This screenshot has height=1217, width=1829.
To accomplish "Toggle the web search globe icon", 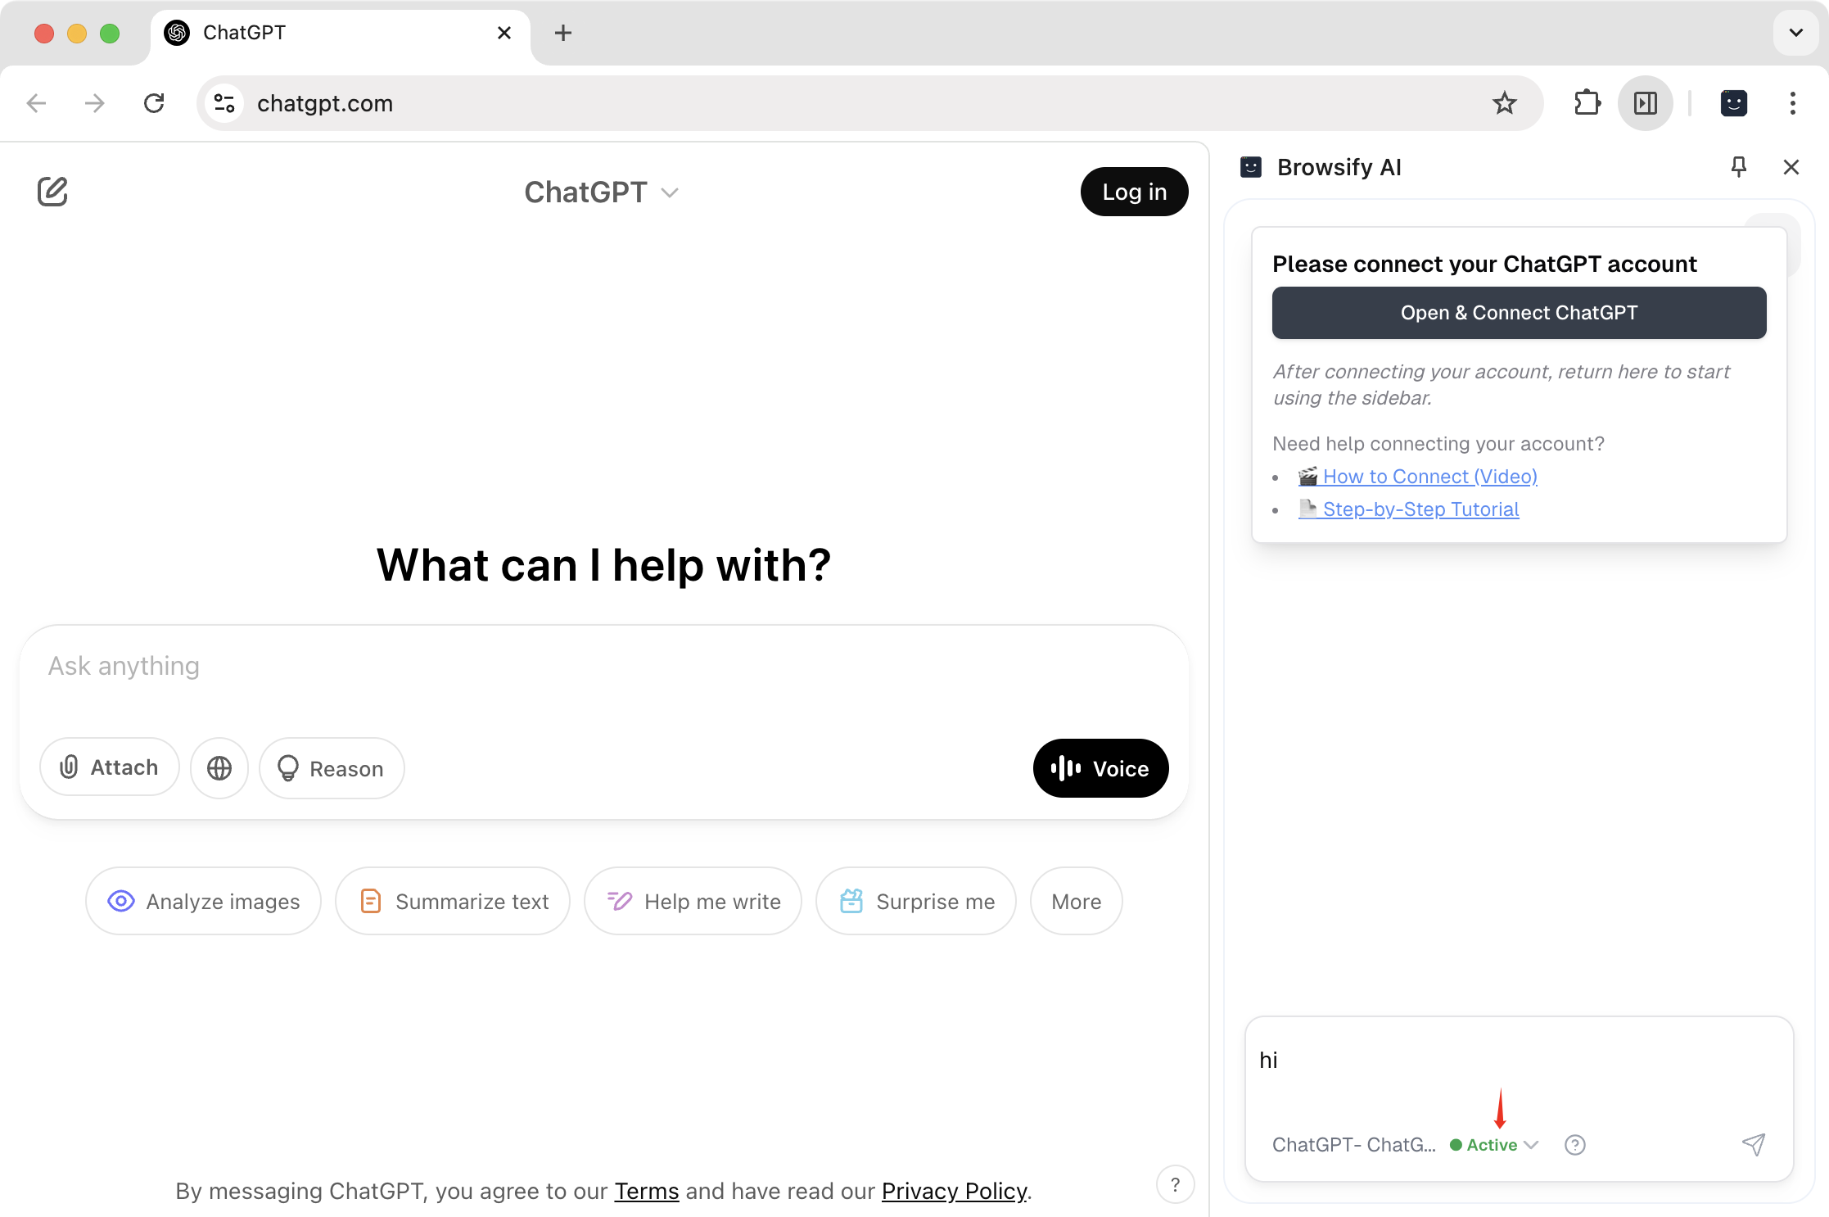I will pos(219,767).
